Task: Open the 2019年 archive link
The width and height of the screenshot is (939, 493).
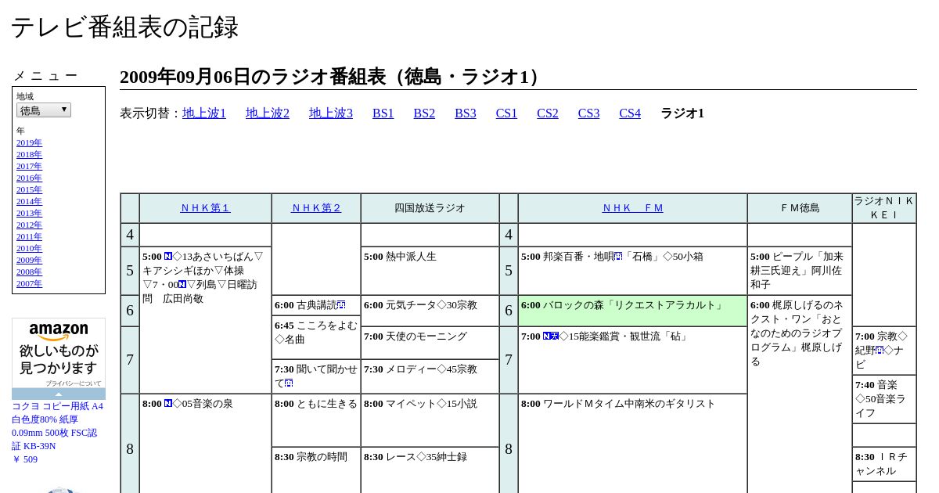Action: [29, 142]
